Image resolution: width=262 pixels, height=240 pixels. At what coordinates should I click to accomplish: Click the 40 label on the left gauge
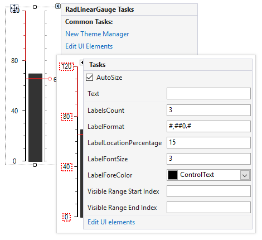pyautogui.click(x=14, y=111)
